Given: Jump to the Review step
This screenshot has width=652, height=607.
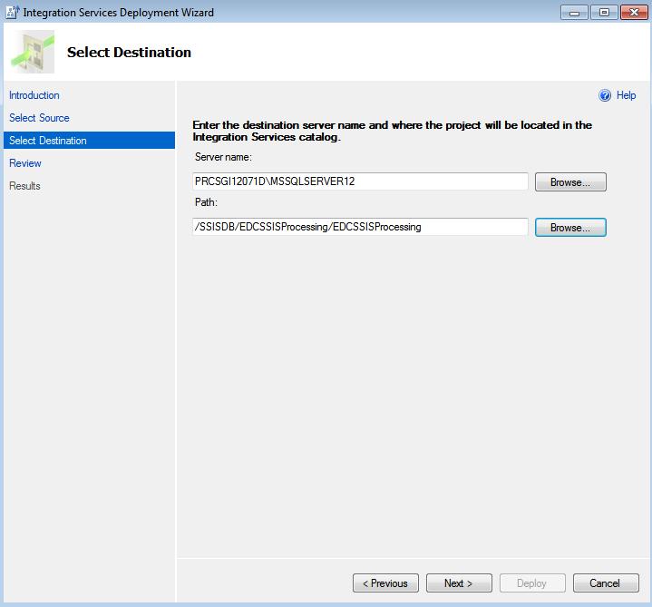Looking at the screenshot, I should 25,163.
